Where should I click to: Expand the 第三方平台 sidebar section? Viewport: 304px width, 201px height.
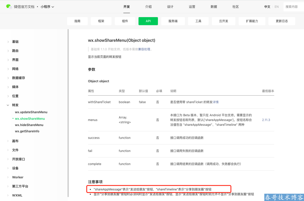click(x=20, y=186)
